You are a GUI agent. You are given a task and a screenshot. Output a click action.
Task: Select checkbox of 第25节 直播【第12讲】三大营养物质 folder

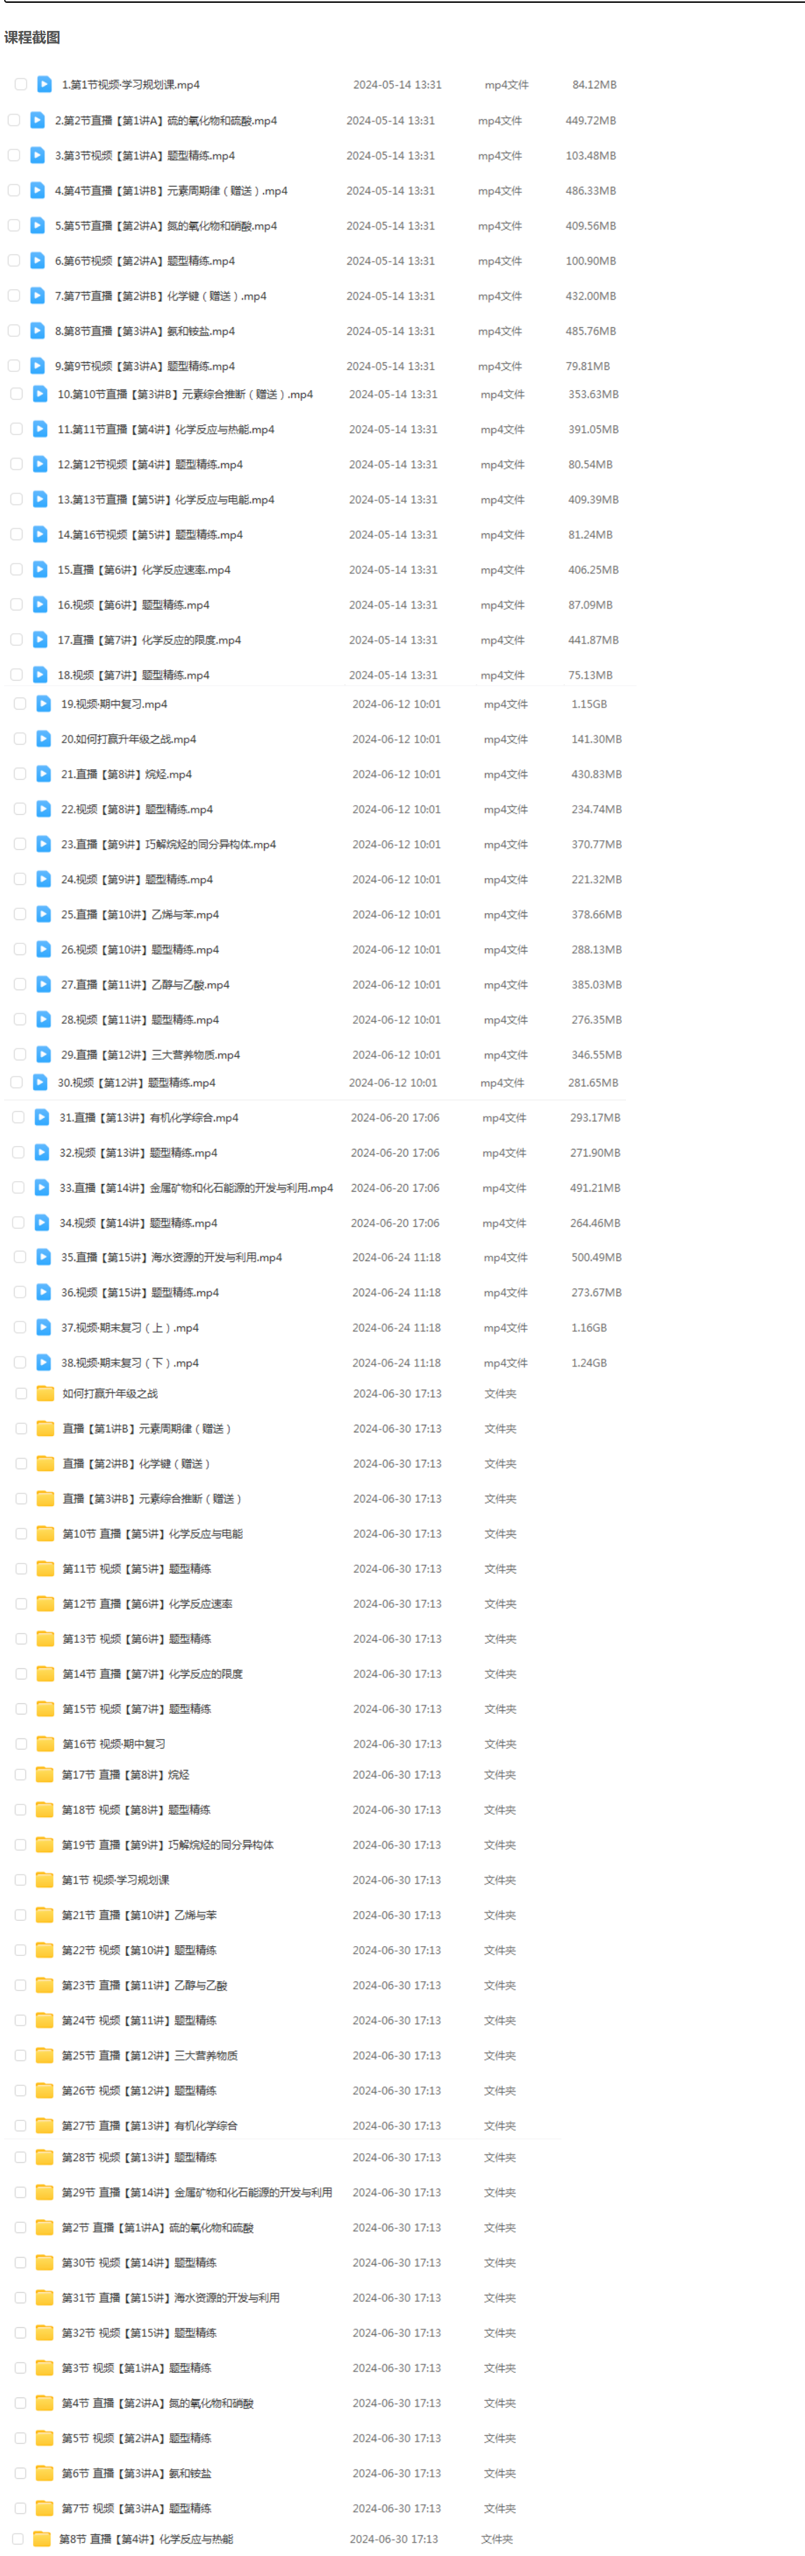click(20, 2055)
